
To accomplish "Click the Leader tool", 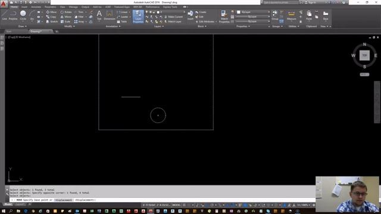I will (123, 17).
